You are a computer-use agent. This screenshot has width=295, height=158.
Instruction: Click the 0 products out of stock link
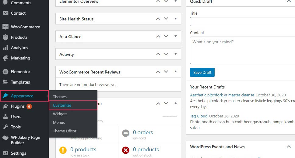pos(146,149)
